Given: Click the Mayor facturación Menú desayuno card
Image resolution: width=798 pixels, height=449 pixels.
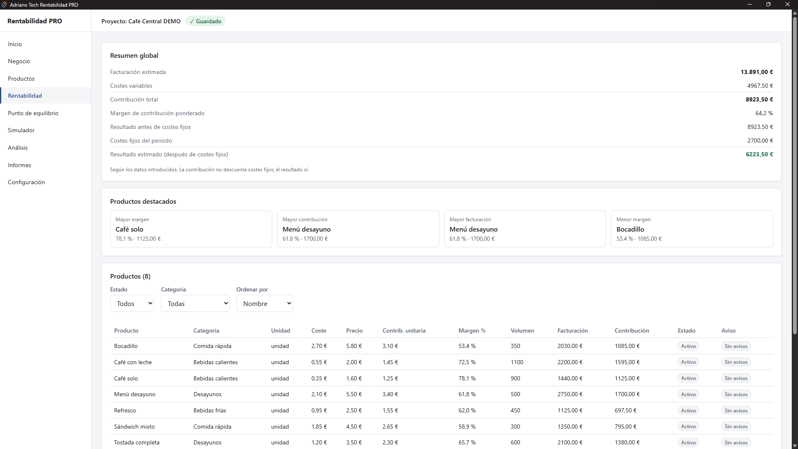Looking at the screenshot, I should 525,229.
